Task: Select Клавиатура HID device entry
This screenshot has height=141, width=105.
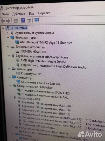Action: [x=31, y=74]
